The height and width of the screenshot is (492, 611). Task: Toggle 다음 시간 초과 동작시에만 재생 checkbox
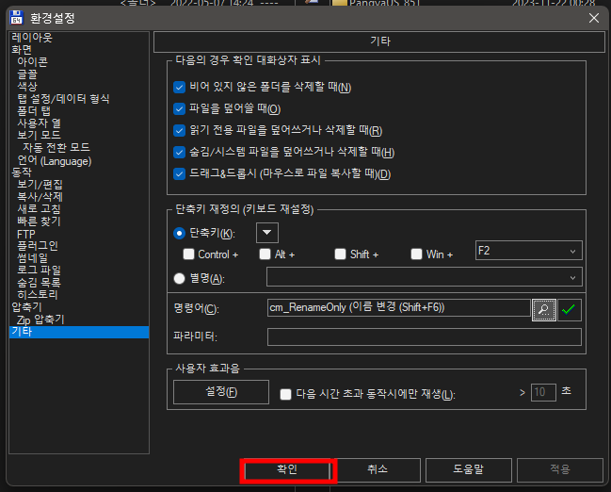(x=285, y=394)
